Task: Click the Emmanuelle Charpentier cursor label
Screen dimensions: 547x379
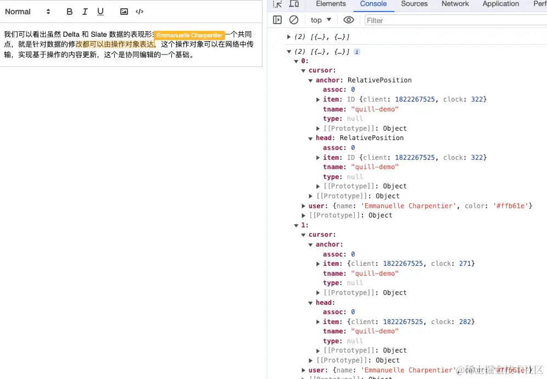Action: pyautogui.click(x=189, y=35)
